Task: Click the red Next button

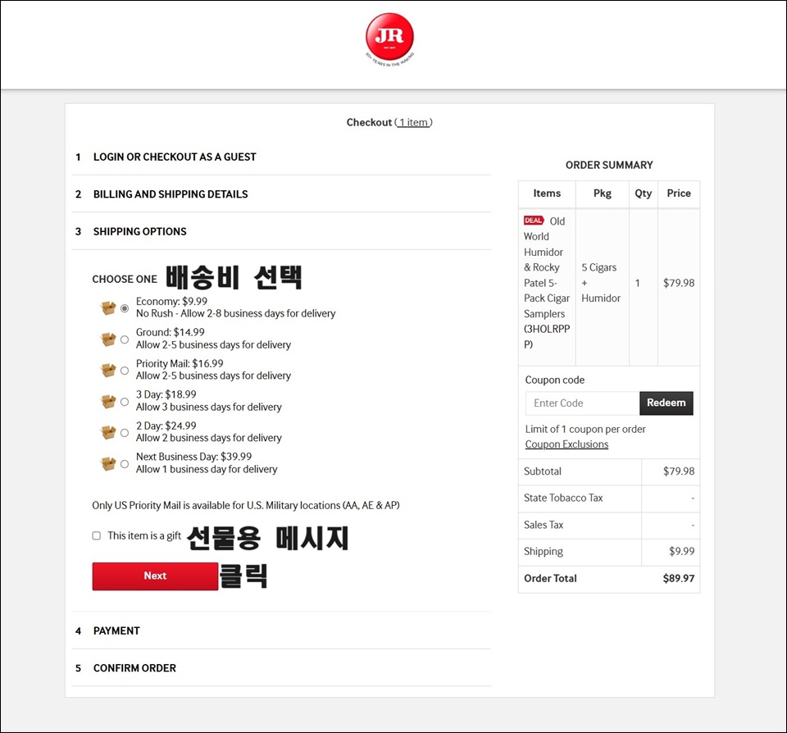Action: pos(155,576)
